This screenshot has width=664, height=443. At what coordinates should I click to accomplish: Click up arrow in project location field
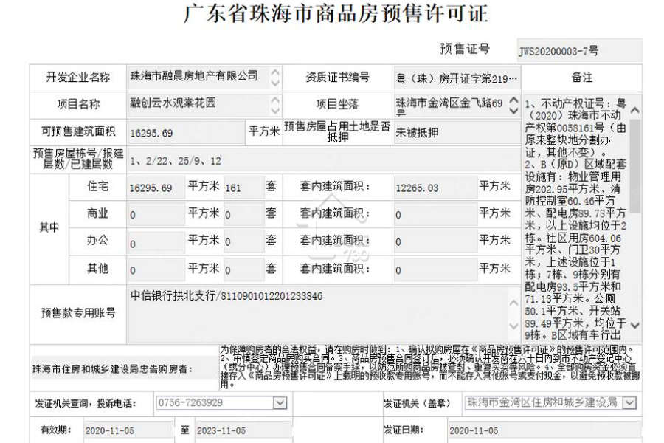(513, 100)
